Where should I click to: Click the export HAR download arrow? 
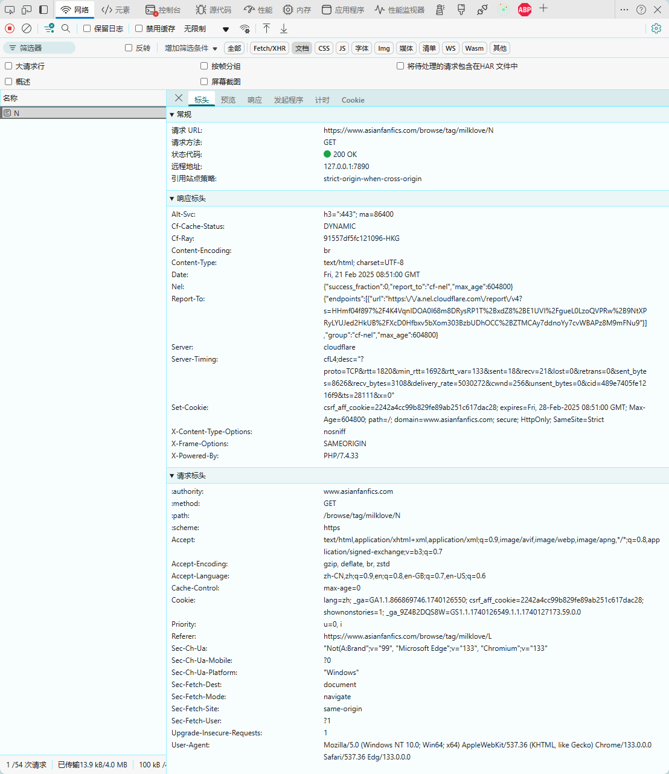tap(284, 28)
